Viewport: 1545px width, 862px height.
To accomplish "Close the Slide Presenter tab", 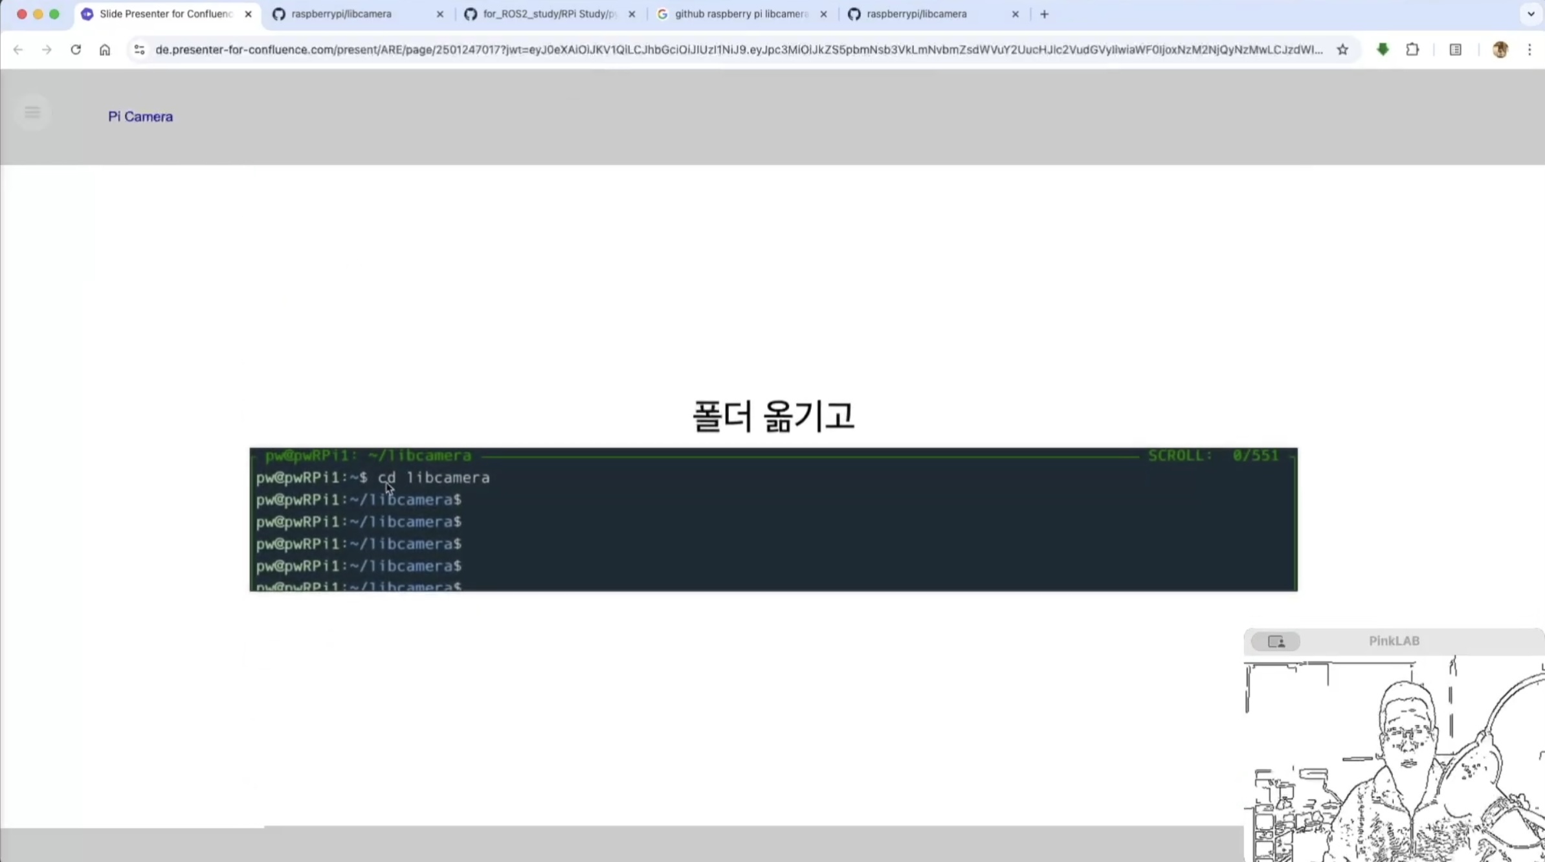I will coord(248,14).
